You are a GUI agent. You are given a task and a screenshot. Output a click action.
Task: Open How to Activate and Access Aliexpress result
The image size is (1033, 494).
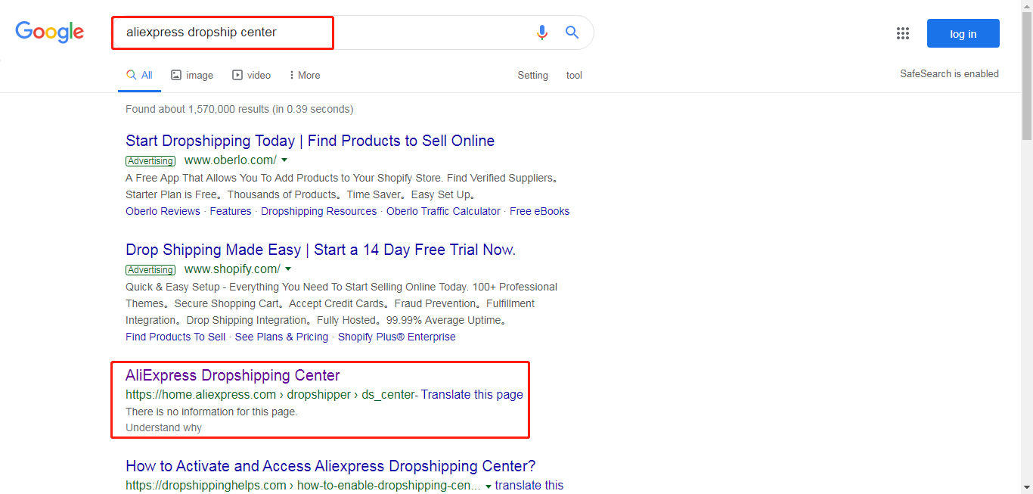[330, 466]
